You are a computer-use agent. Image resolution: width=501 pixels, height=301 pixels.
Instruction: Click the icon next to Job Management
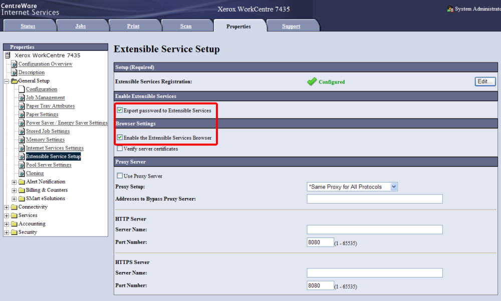[22, 97]
